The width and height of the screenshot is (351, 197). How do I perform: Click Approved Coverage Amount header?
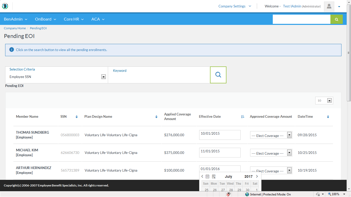(x=271, y=116)
